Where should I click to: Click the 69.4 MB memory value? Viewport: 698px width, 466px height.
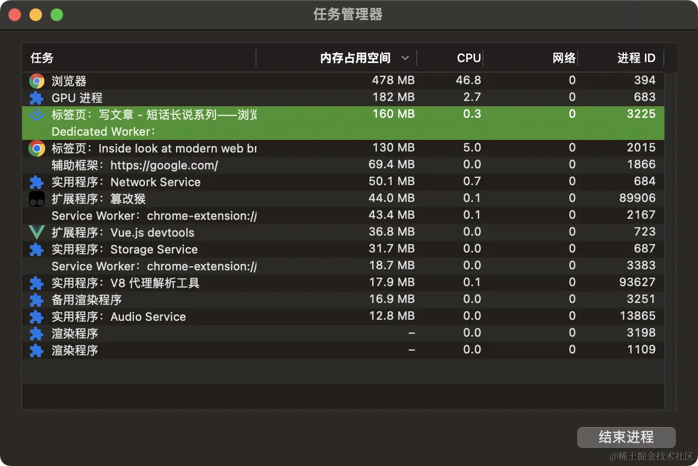392,164
